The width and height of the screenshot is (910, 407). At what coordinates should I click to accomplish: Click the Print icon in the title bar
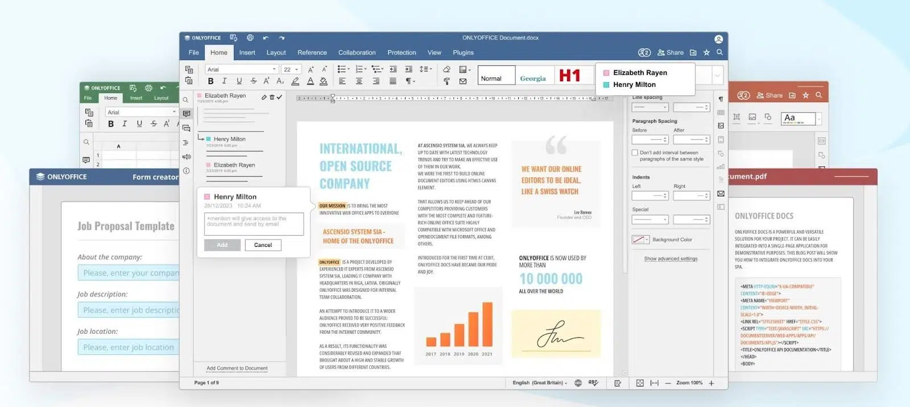[x=250, y=38]
